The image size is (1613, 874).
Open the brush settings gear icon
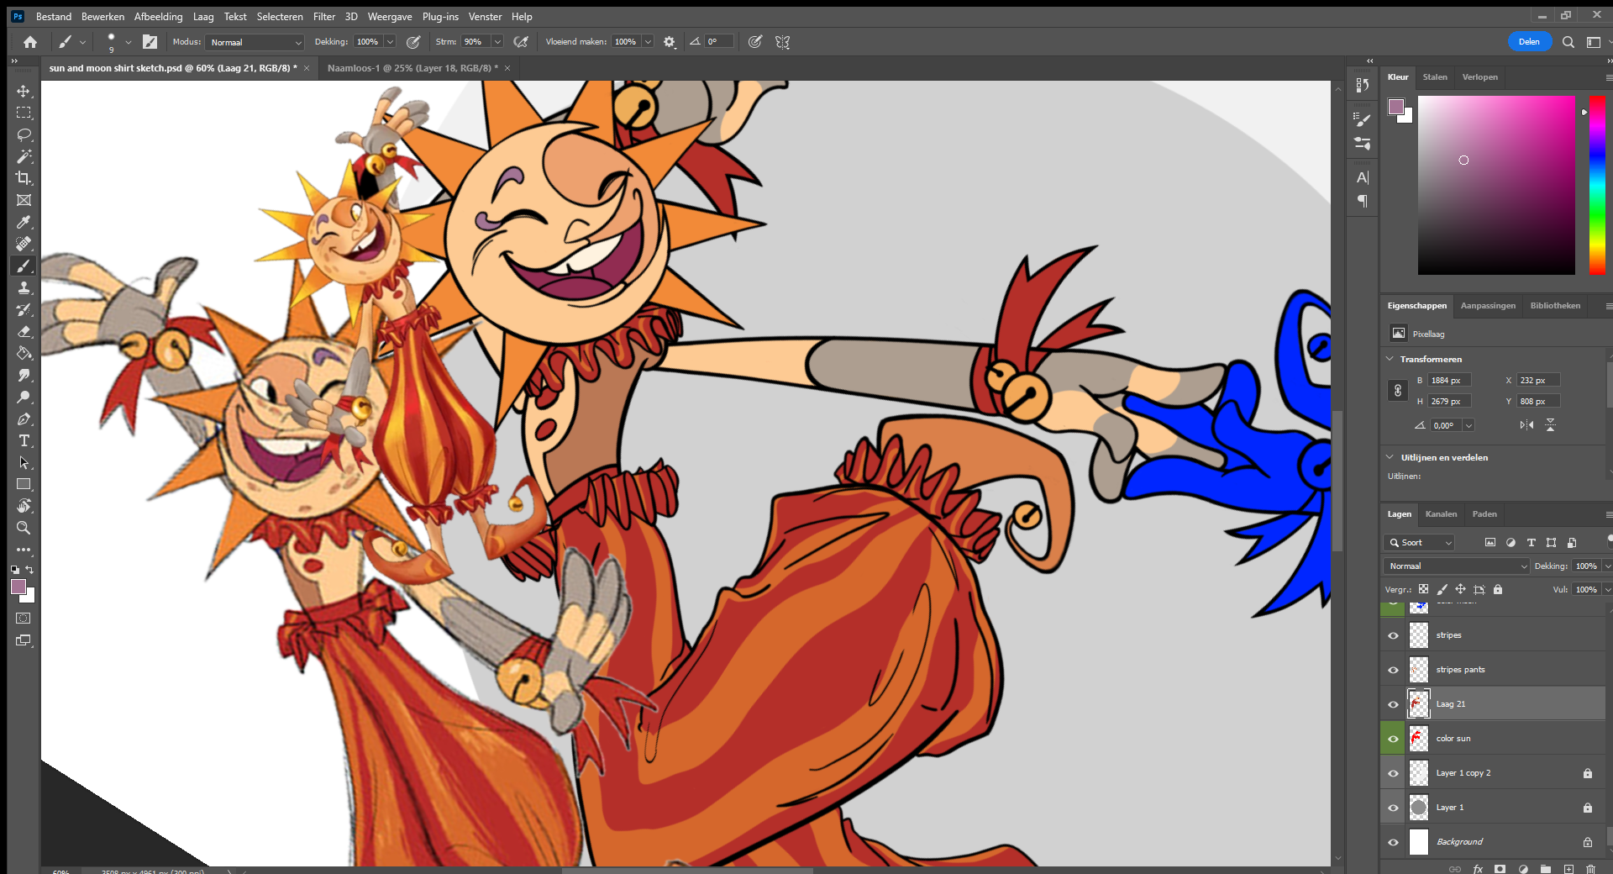pos(670,42)
